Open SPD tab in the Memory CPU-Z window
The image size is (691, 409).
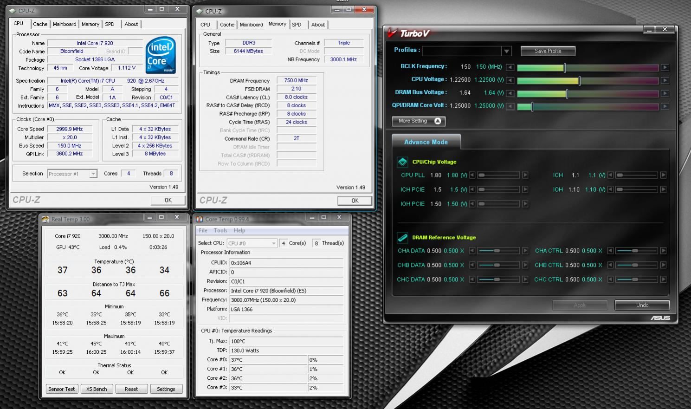(297, 25)
